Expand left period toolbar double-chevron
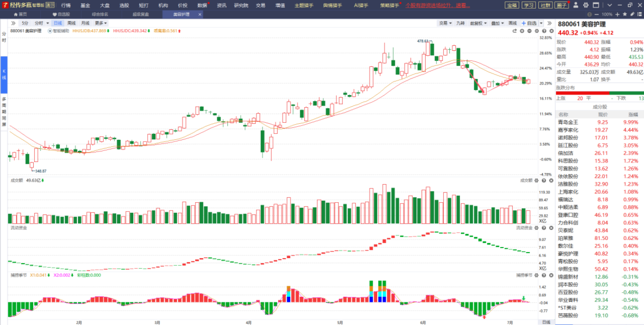This screenshot has height=325, width=644. point(13,23)
